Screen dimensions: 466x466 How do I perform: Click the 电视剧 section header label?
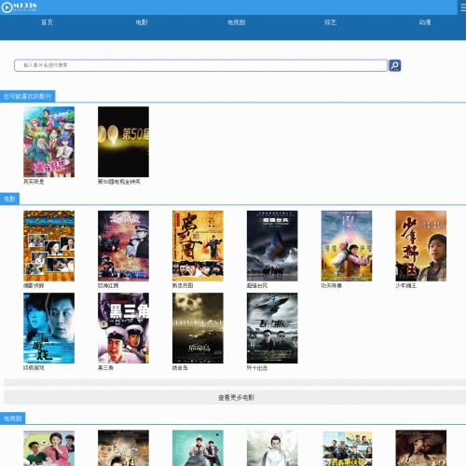13,418
